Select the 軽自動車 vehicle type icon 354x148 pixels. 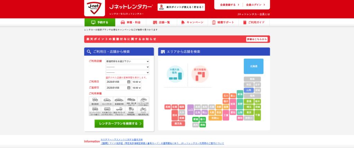(x=95, y=101)
